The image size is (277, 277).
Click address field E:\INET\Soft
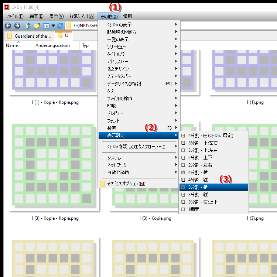pos(85,26)
